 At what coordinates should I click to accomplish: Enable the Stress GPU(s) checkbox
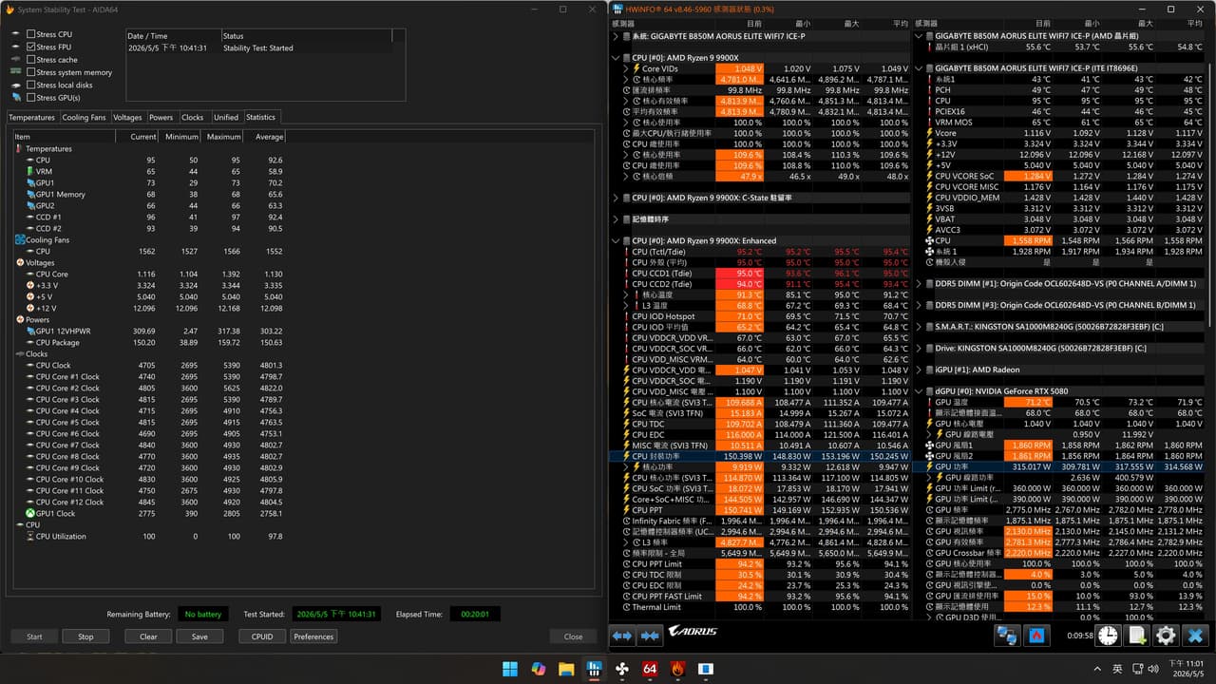[x=30, y=97]
